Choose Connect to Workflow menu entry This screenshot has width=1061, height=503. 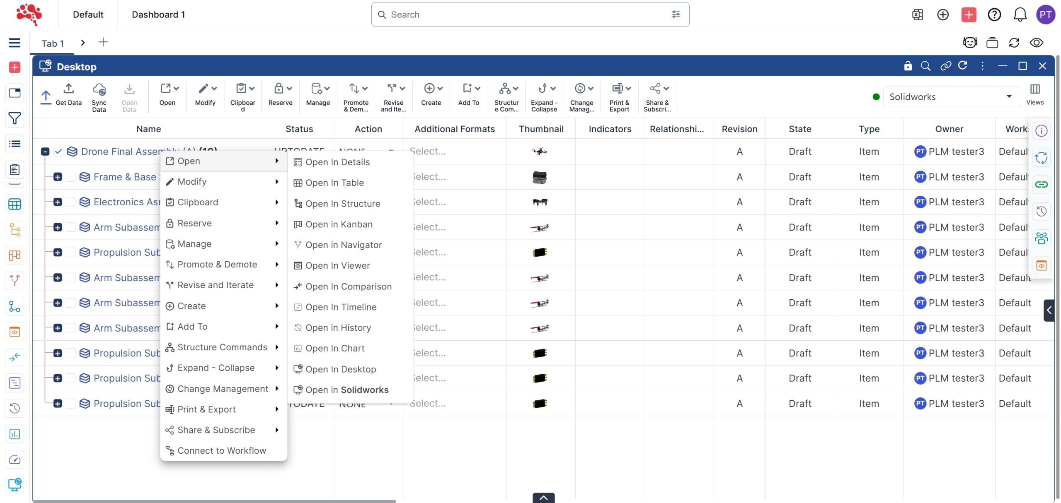tap(221, 450)
